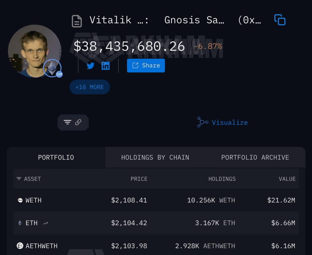The image size is (312, 255).
Task: Click the ETH trend chart icon
Action: click(46, 223)
